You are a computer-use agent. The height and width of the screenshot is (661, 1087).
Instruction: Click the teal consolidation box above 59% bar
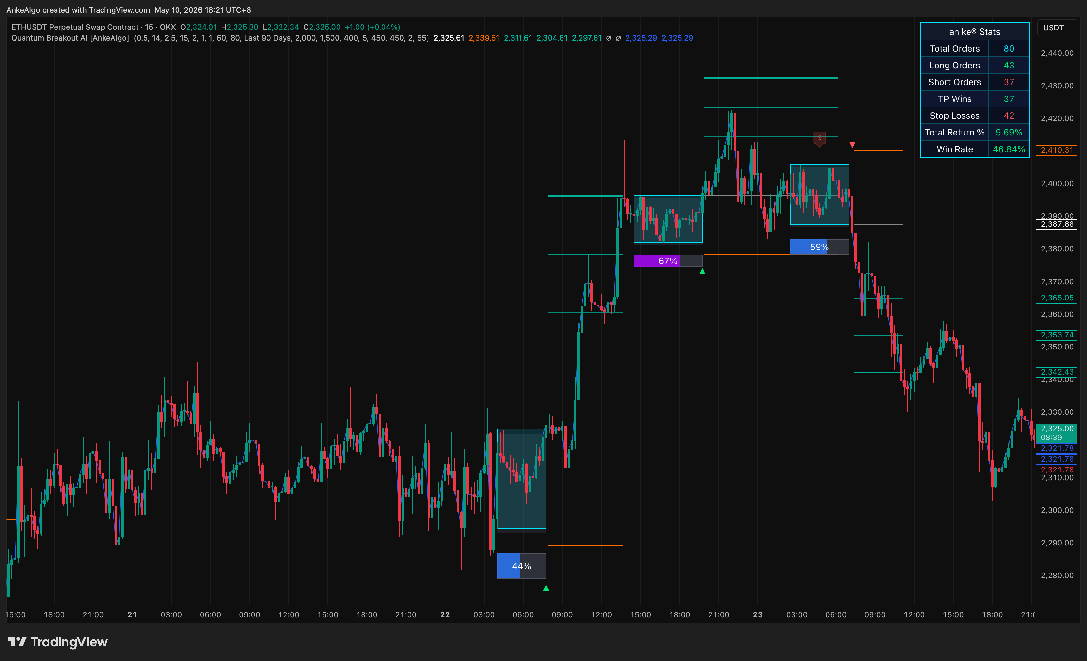coord(819,194)
